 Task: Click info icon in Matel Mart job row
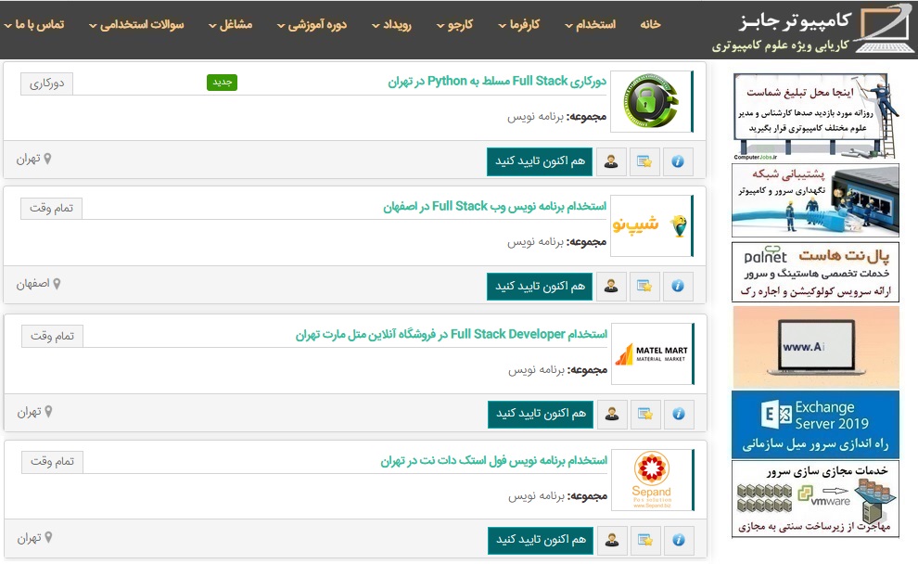(679, 414)
